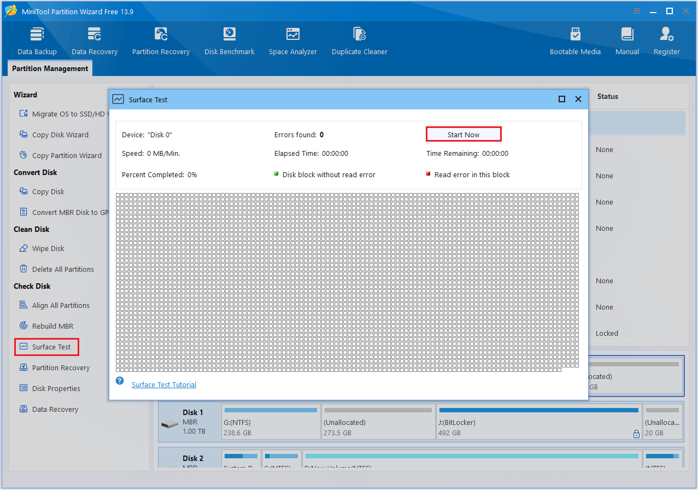
Task: Click the Status column header
Action: (608, 96)
